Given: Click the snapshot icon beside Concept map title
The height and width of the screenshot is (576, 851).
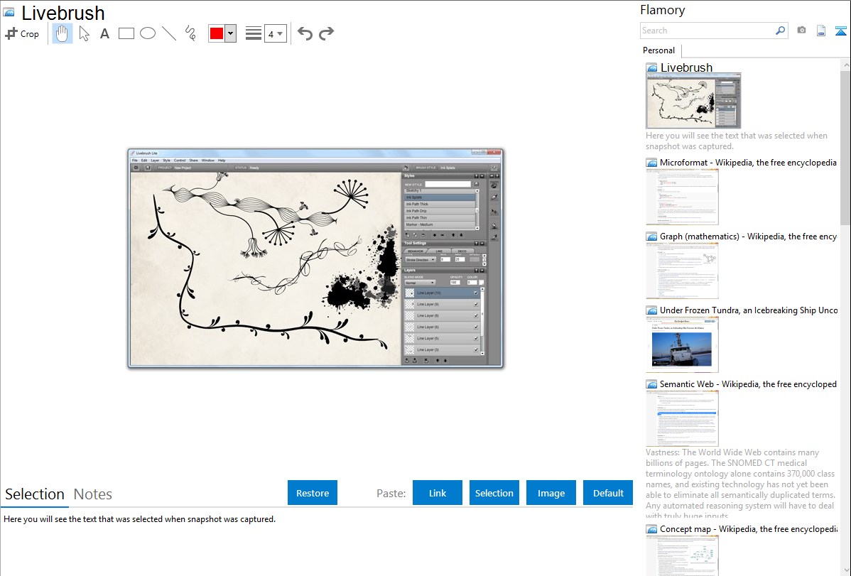Looking at the screenshot, I should (651, 529).
